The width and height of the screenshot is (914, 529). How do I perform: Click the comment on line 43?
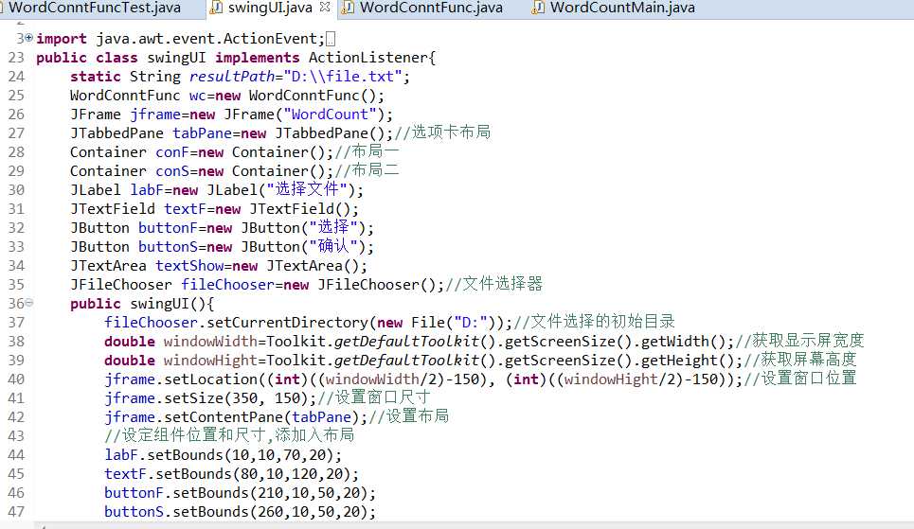(229, 435)
